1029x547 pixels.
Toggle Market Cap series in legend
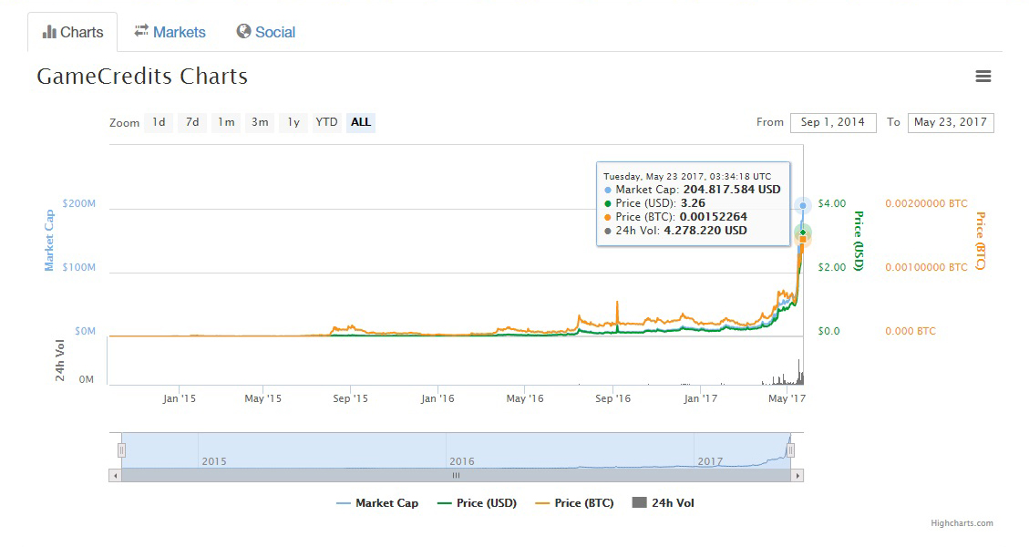(x=376, y=503)
